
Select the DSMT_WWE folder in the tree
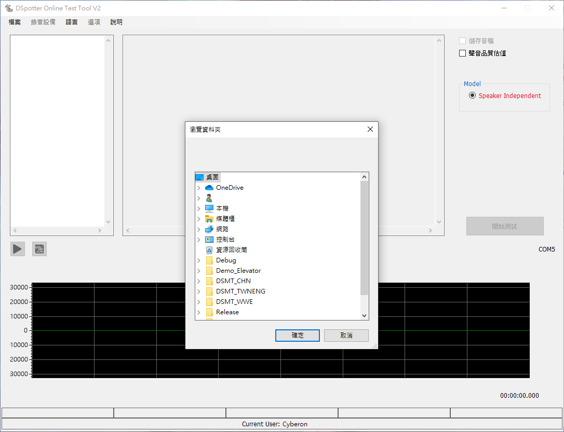(234, 302)
